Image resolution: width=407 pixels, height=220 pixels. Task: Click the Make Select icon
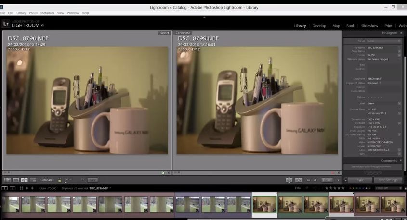pos(299,180)
